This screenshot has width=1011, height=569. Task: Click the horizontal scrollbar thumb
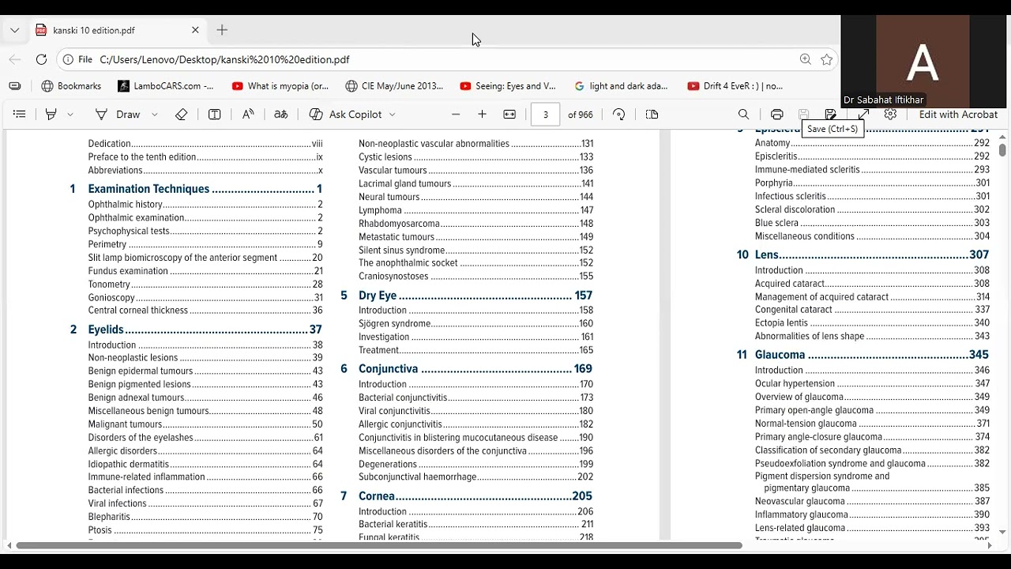click(379, 545)
